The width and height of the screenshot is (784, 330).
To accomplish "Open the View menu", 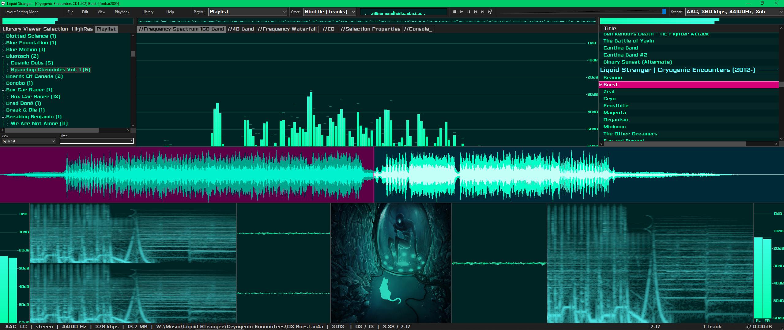I will point(101,12).
